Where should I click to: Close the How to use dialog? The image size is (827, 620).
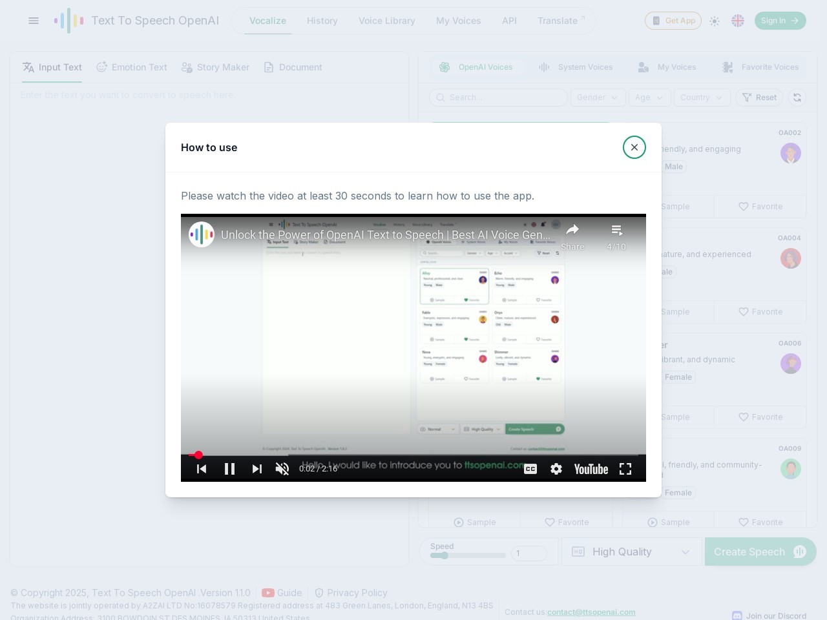(634, 147)
